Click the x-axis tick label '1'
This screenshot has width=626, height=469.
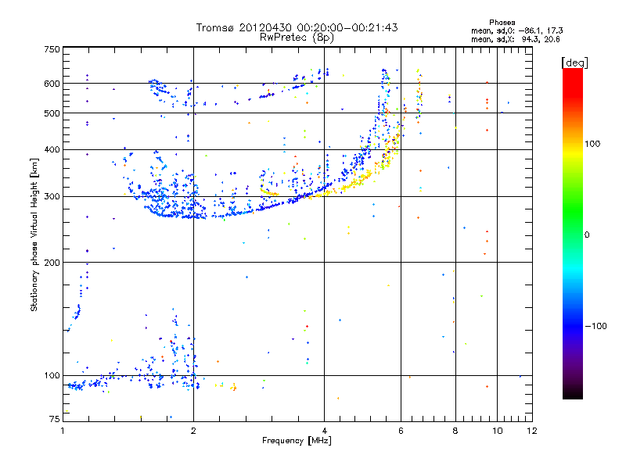(63, 431)
